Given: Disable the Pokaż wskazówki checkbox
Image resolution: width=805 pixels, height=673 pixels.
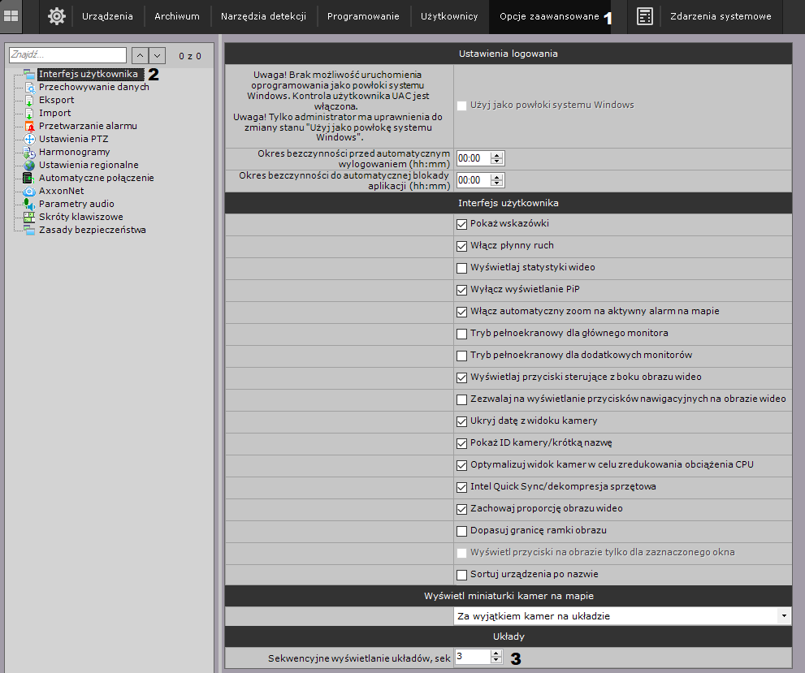Looking at the screenshot, I should [462, 224].
